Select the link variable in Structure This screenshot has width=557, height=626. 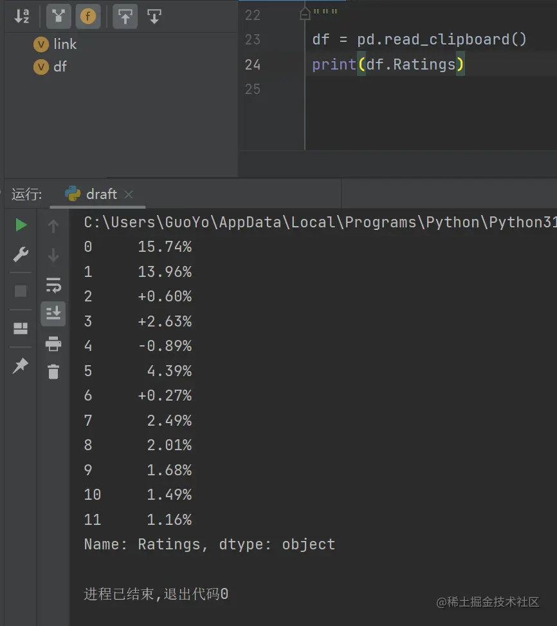click(55, 44)
